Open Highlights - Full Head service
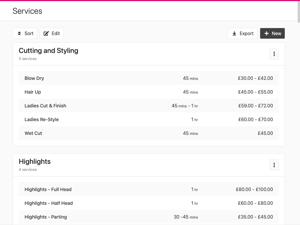 [x=48, y=189]
